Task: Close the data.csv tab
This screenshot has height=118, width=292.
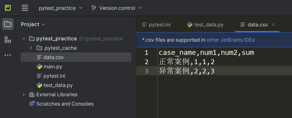Action: (x=273, y=25)
